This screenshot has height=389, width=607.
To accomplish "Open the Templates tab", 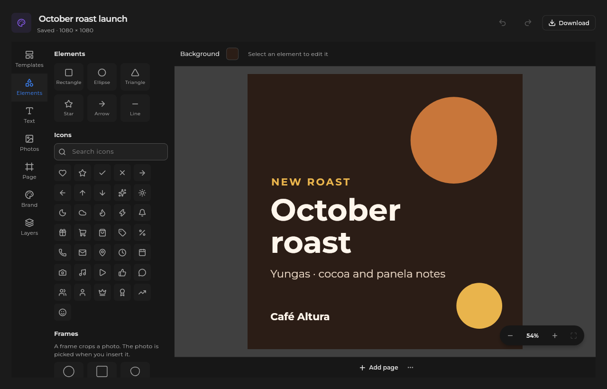I will (x=29, y=59).
